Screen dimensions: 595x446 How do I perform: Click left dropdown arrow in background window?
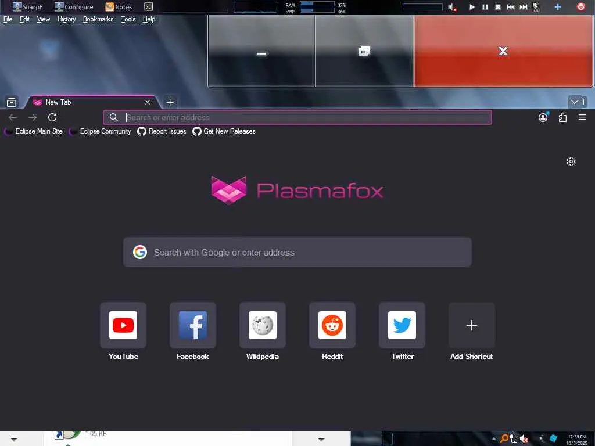tap(14, 440)
